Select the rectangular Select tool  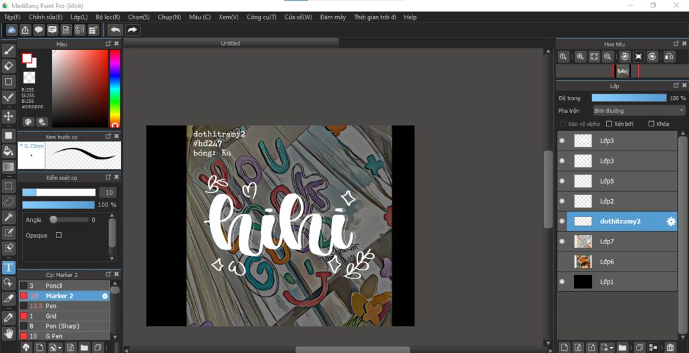[8, 186]
